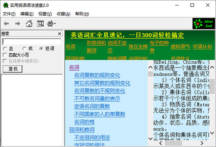Select the 短语 radio button

click(41, 48)
